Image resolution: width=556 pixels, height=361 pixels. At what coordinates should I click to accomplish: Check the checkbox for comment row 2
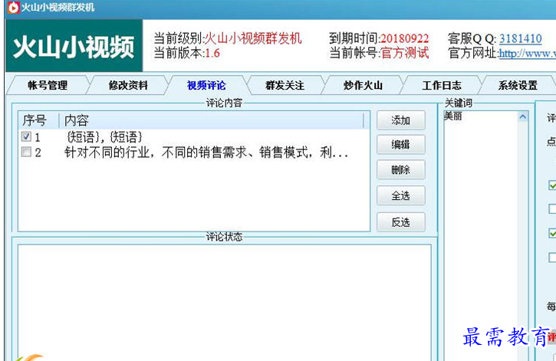(26, 152)
